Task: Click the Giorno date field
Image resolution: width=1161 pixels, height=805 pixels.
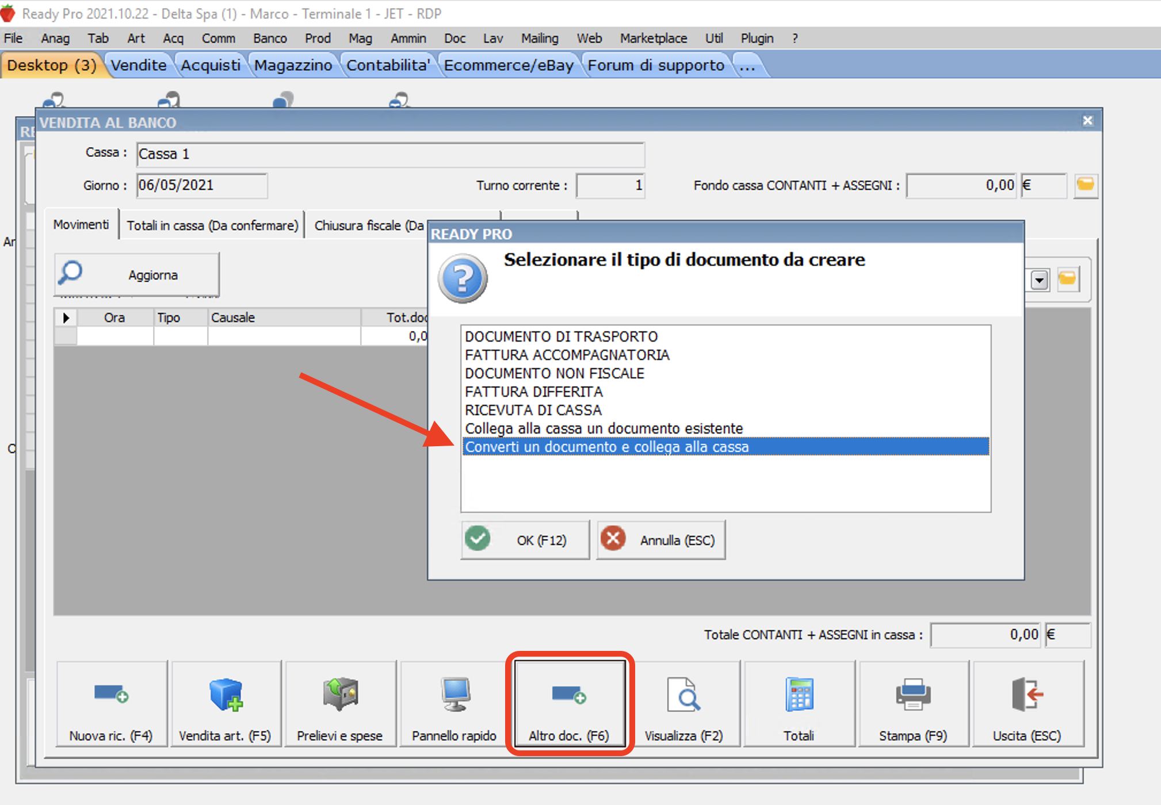Action: [x=202, y=185]
